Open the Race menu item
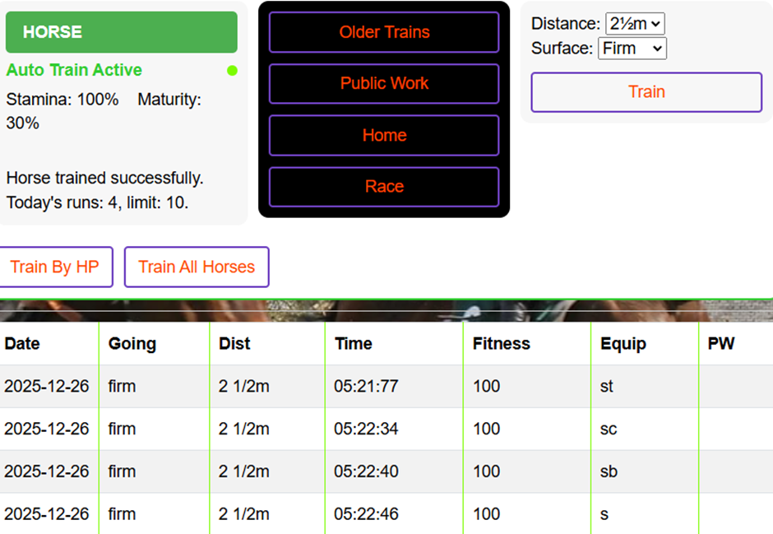The height and width of the screenshot is (534, 773). [x=384, y=187]
